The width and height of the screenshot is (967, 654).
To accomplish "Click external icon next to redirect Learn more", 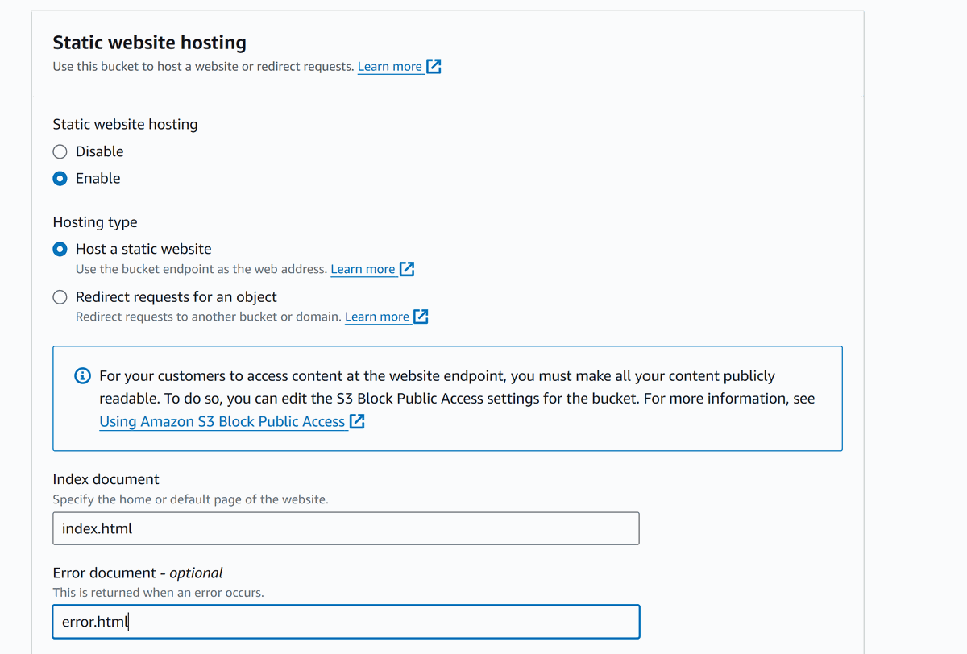I will pyautogui.click(x=421, y=317).
